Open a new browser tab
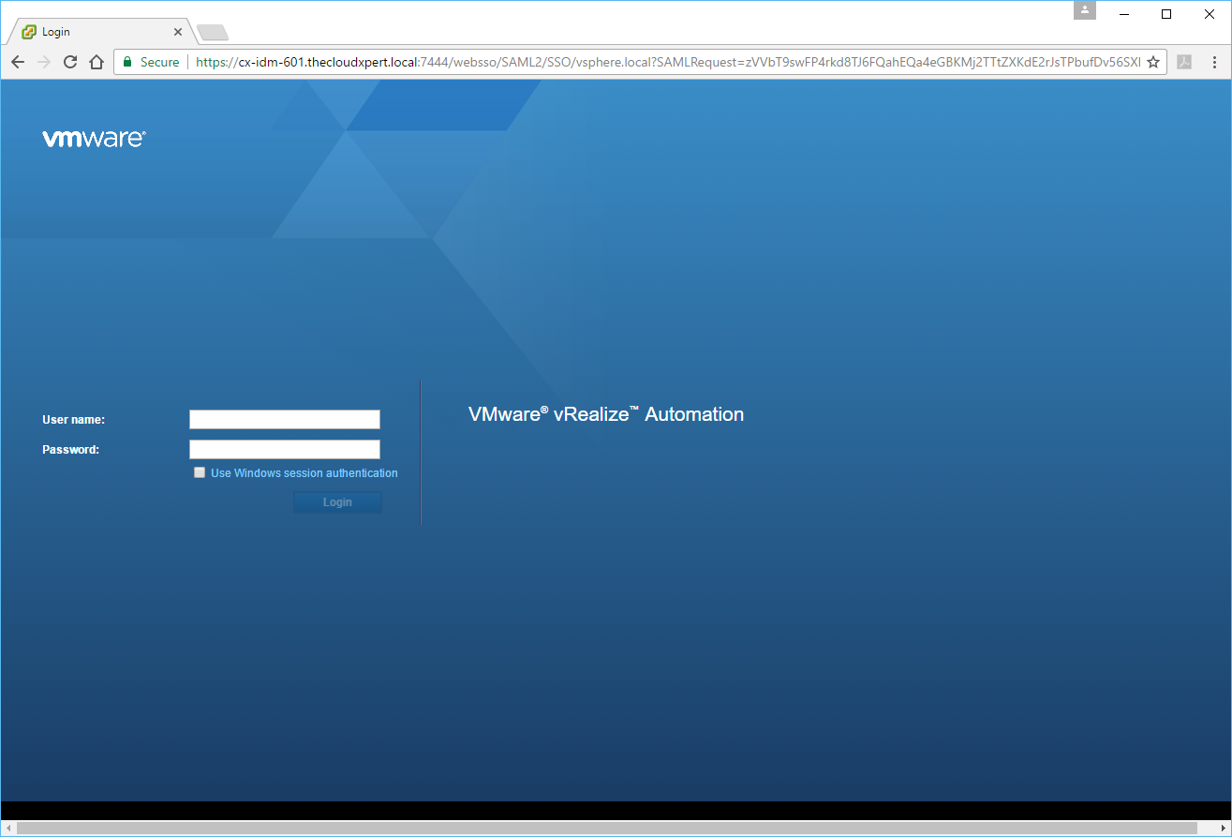This screenshot has width=1232, height=837. [213, 33]
